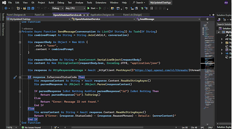Open the api.openai.com threads URL link
This screenshot has height=129, width=232.
(x=162, y=70)
